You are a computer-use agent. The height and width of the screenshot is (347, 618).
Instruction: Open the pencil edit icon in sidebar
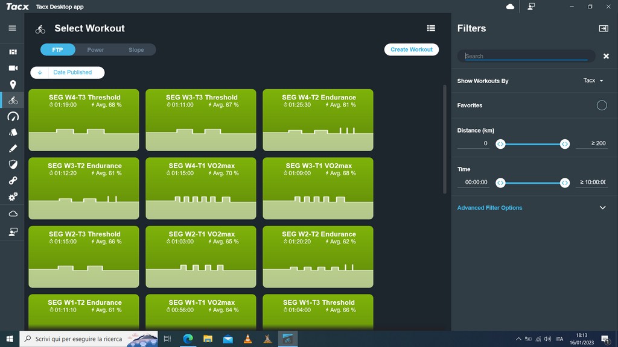[x=13, y=148]
